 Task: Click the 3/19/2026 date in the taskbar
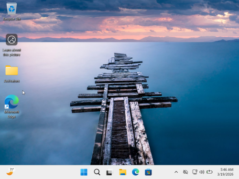click(225, 174)
